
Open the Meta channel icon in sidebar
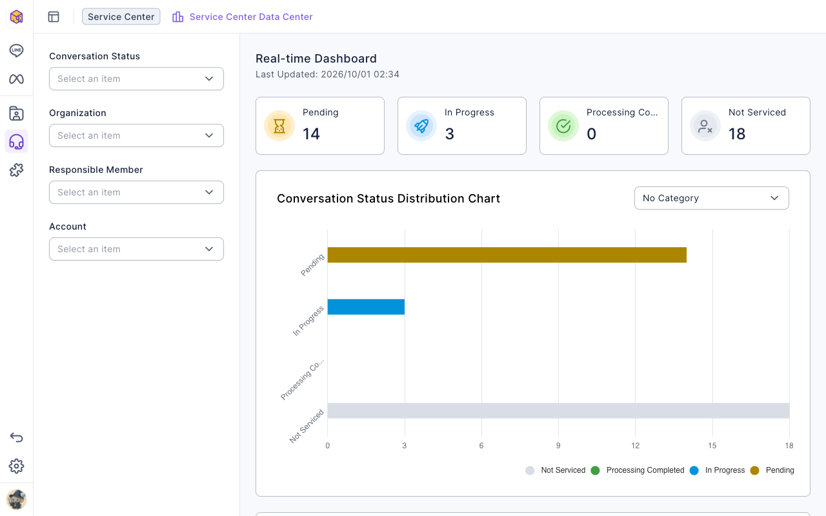click(17, 79)
